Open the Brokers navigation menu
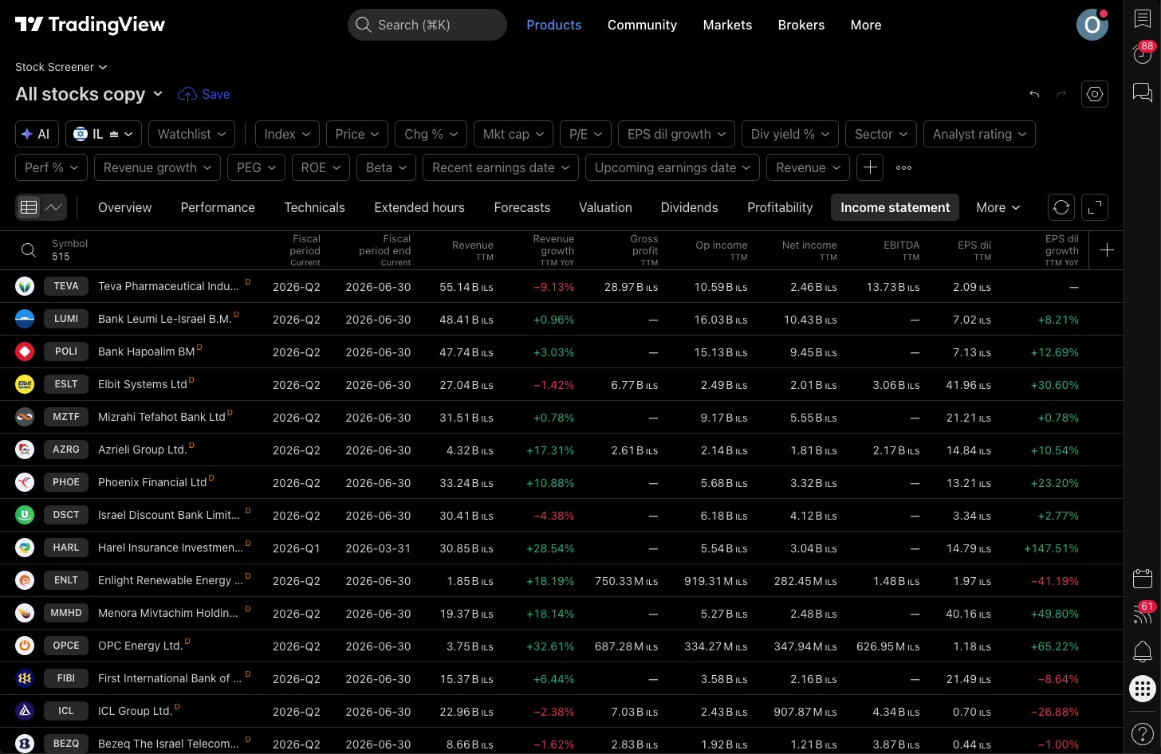The width and height of the screenshot is (1161, 754). click(801, 25)
